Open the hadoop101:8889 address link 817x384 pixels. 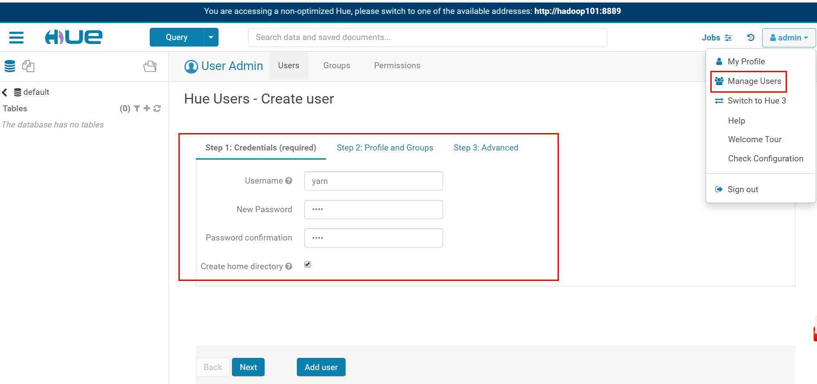tap(578, 11)
